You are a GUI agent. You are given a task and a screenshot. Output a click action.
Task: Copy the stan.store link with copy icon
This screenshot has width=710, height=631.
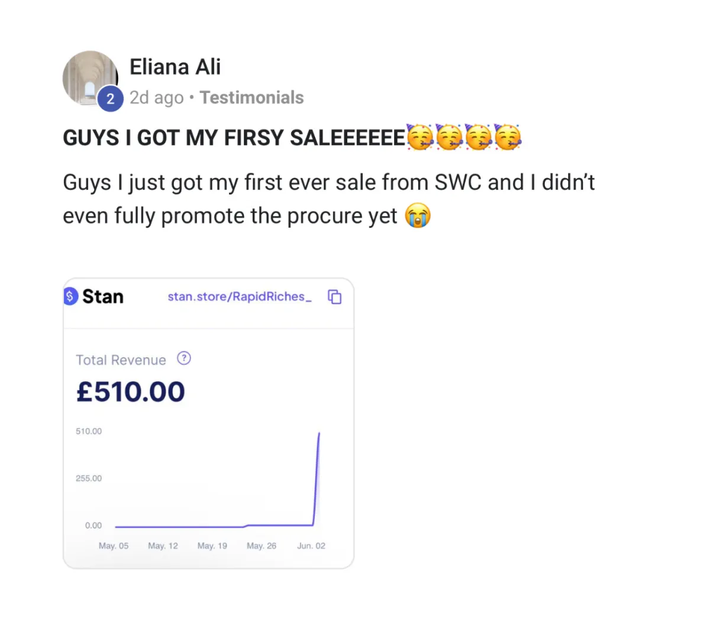pyautogui.click(x=335, y=297)
